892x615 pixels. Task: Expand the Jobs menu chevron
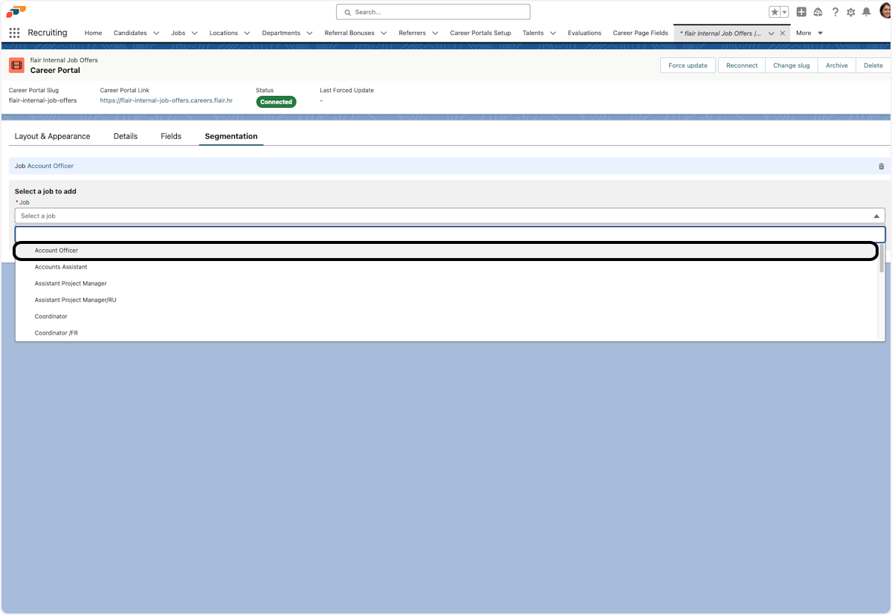194,33
